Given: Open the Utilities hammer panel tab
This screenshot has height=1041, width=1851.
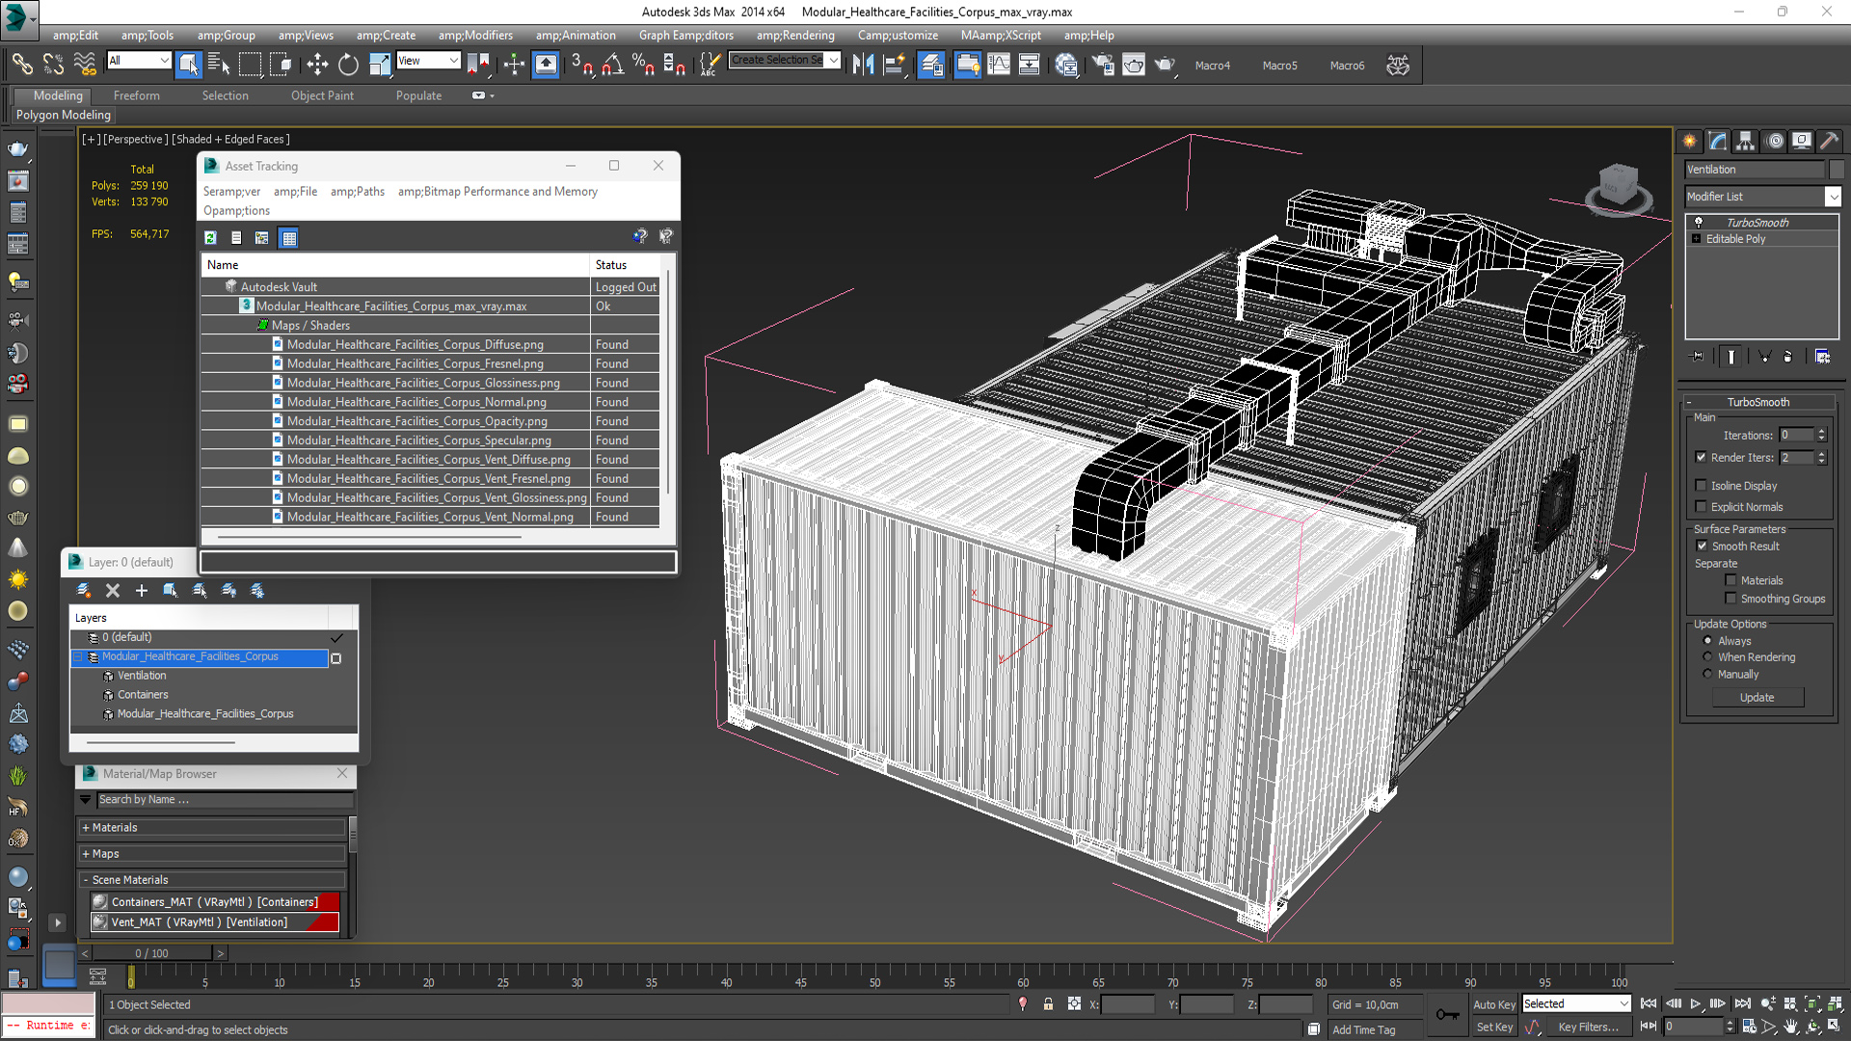Looking at the screenshot, I should pyautogui.click(x=1829, y=141).
